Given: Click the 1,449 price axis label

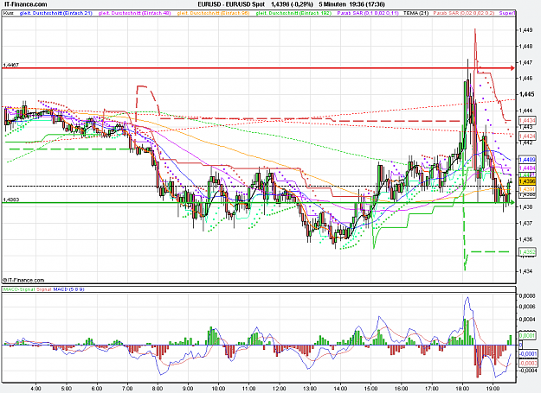Looking at the screenshot, I should 525,30.
